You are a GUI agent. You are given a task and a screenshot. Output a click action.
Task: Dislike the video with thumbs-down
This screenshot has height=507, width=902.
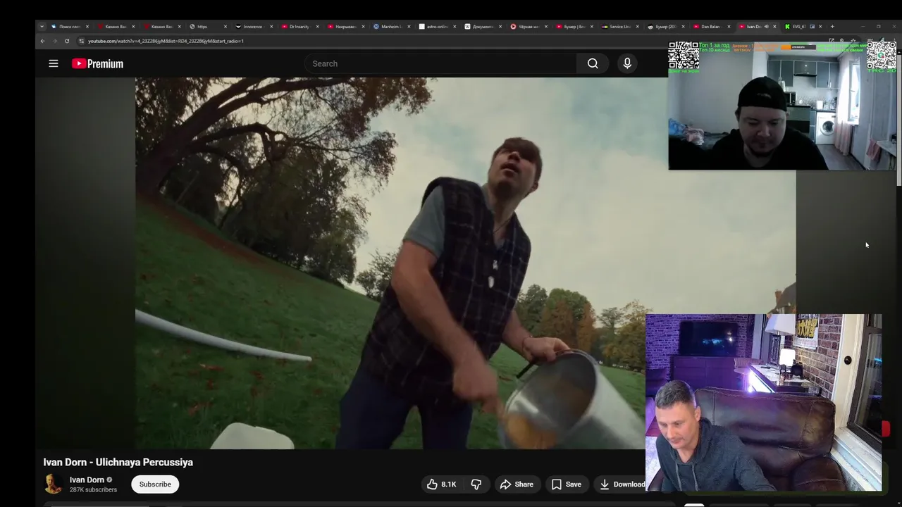click(476, 484)
